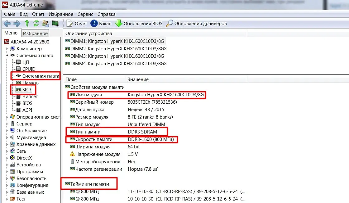The height and width of the screenshot is (203, 349).
Task: Click Обновления драйверов toolbar button
Action: point(196,23)
